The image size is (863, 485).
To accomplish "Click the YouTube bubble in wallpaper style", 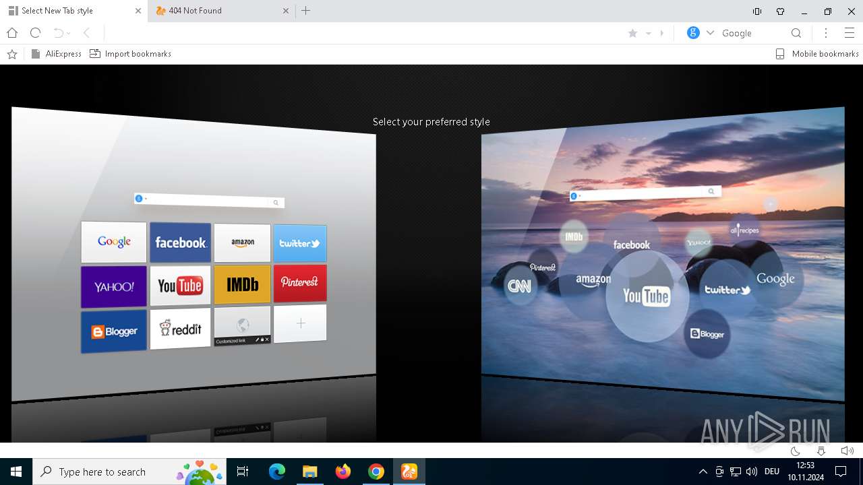I will (x=647, y=296).
